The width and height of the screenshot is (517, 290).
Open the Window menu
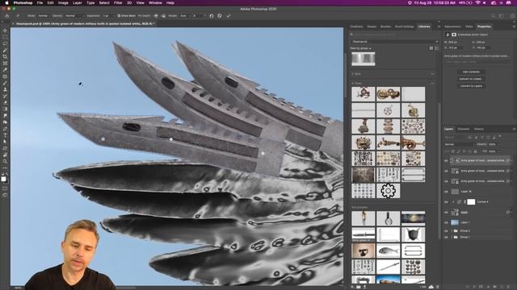click(x=155, y=2)
